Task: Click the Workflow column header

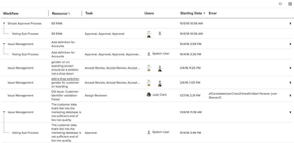Action: coord(11,13)
